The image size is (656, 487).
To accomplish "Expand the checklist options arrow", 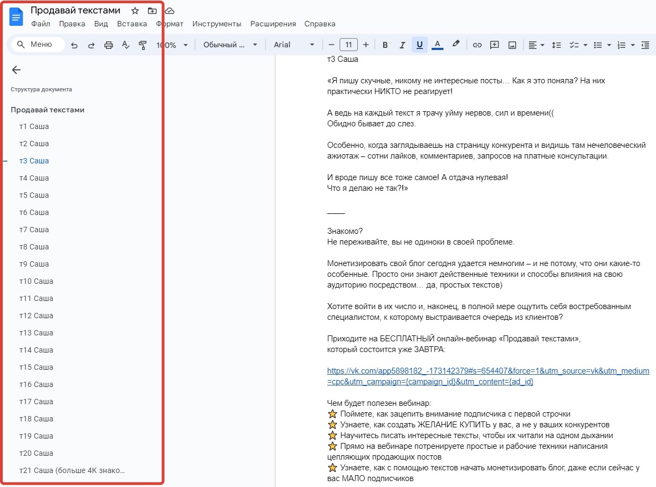I will (x=584, y=45).
